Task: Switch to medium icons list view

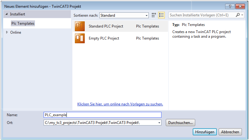Action: coord(161,15)
